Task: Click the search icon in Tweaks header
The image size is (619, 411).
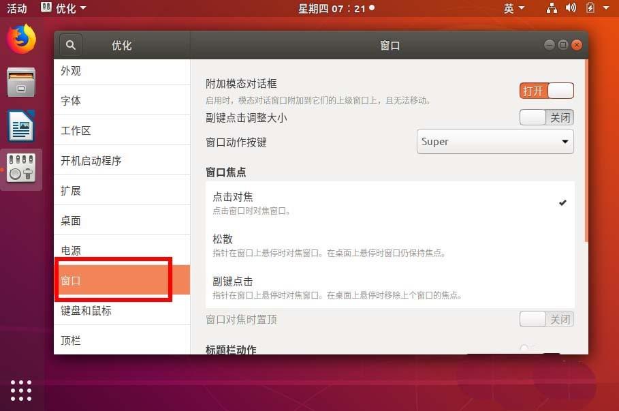Action: click(71, 45)
